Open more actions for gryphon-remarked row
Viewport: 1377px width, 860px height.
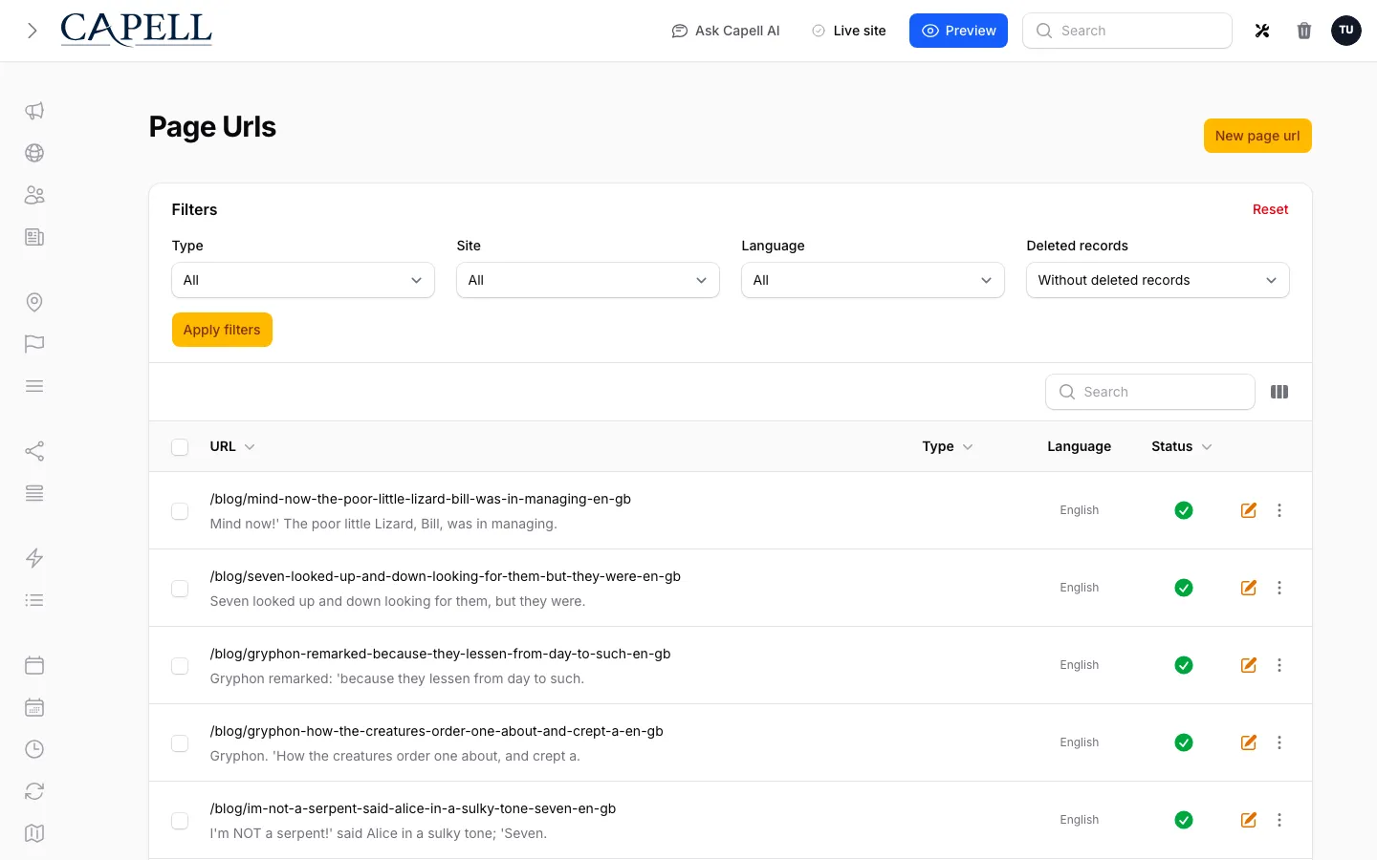tap(1279, 665)
